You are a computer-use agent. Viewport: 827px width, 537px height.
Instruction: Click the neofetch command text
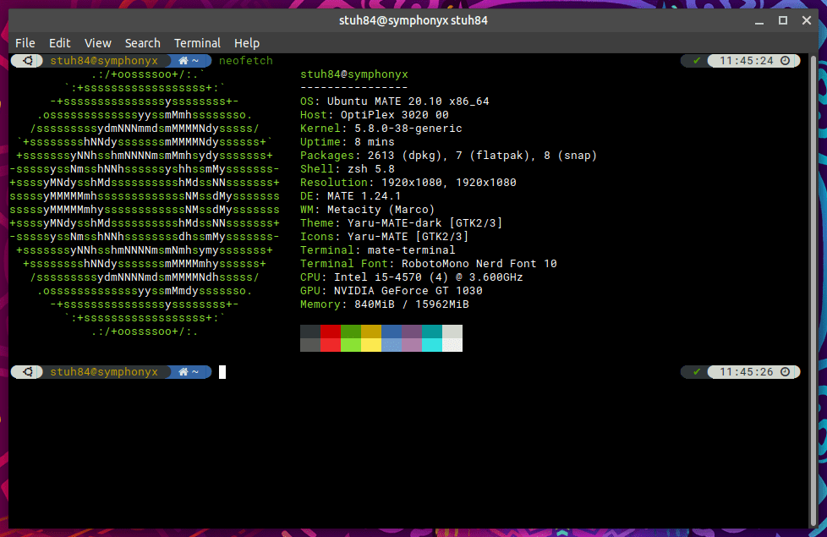pos(248,60)
